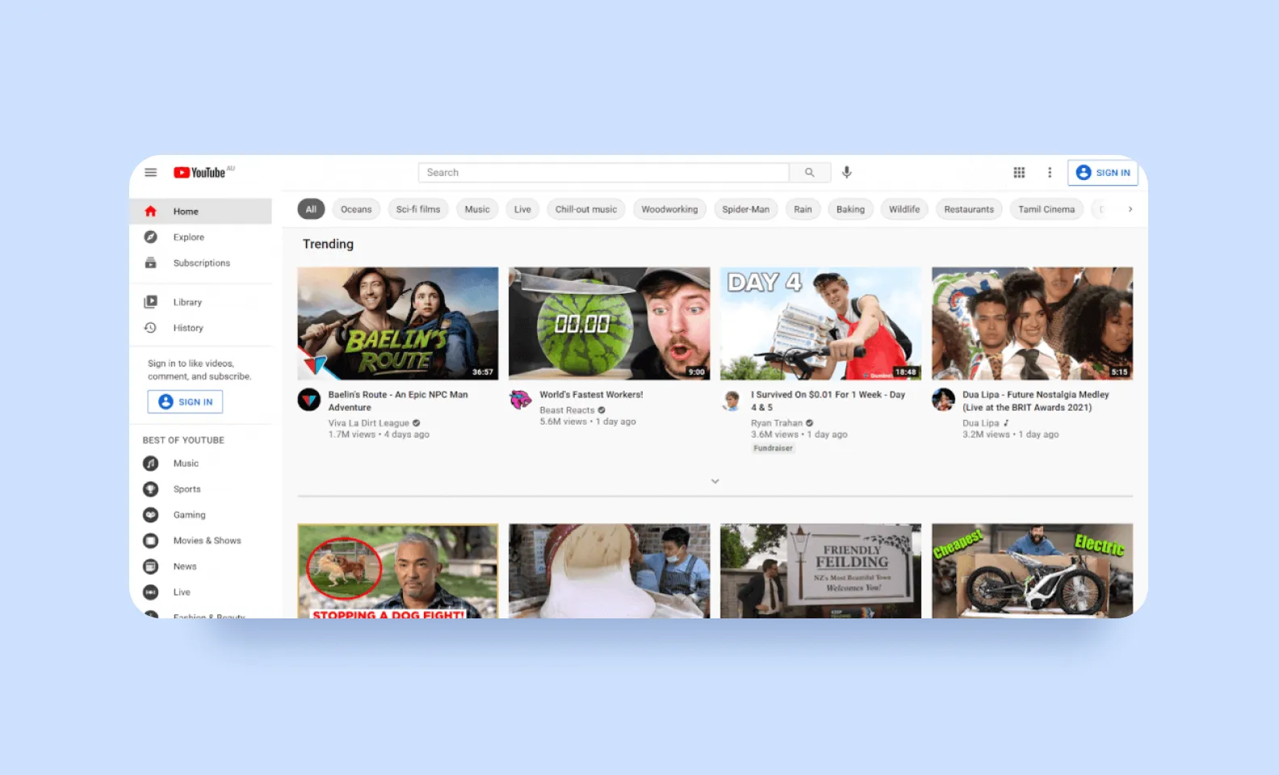This screenshot has width=1279, height=775.
Task: Select the All filter chip
Action: pyautogui.click(x=311, y=209)
